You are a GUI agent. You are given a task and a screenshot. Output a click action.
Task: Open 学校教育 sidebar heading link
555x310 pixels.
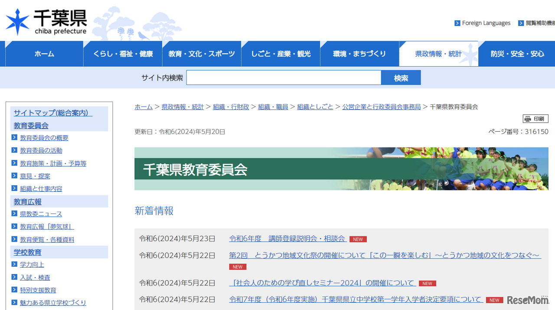[x=28, y=252]
